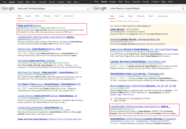The height and width of the screenshot is (129, 186).
Task: Open Santa Barbara Linen supply Yellowpages.com result
Action: coord(137,74)
